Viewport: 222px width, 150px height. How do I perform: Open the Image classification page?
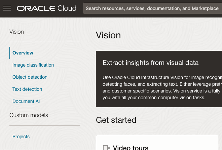[x=33, y=65]
